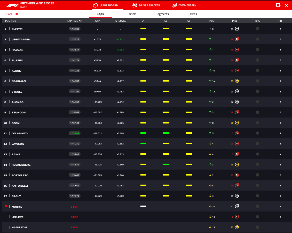Click Alonso's hard tyre icon
The width and height of the screenshot is (292, 233).
coord(237,102)
